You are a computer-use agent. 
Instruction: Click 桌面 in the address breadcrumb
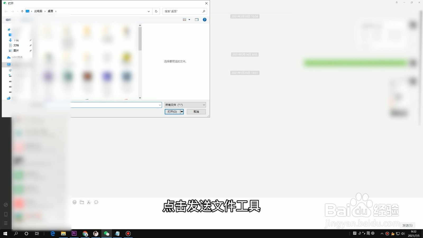(50, 11)
